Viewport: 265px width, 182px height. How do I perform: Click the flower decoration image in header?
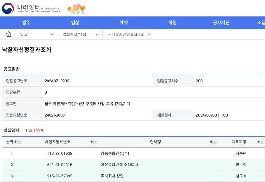coord(76,9)
